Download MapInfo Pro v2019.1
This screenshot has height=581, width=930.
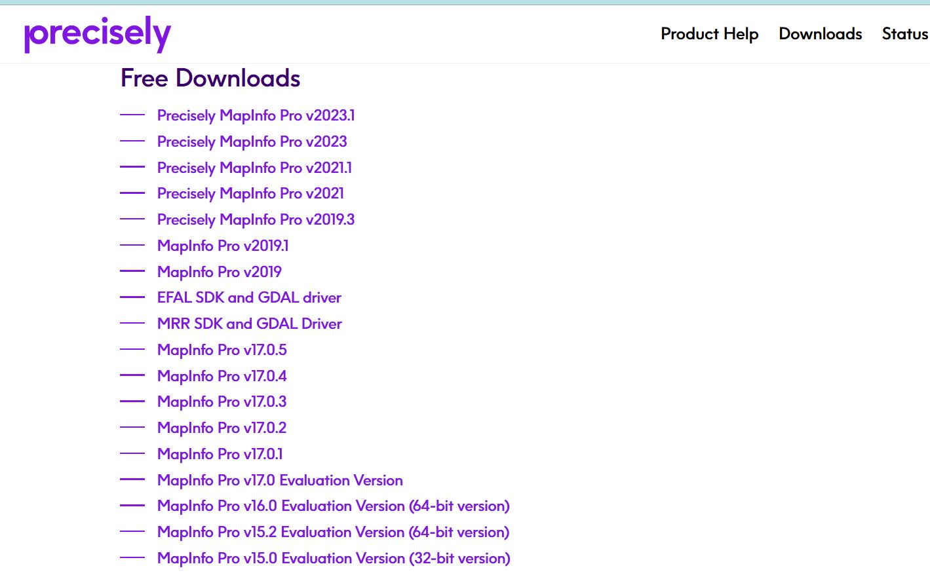pos(223,246)
